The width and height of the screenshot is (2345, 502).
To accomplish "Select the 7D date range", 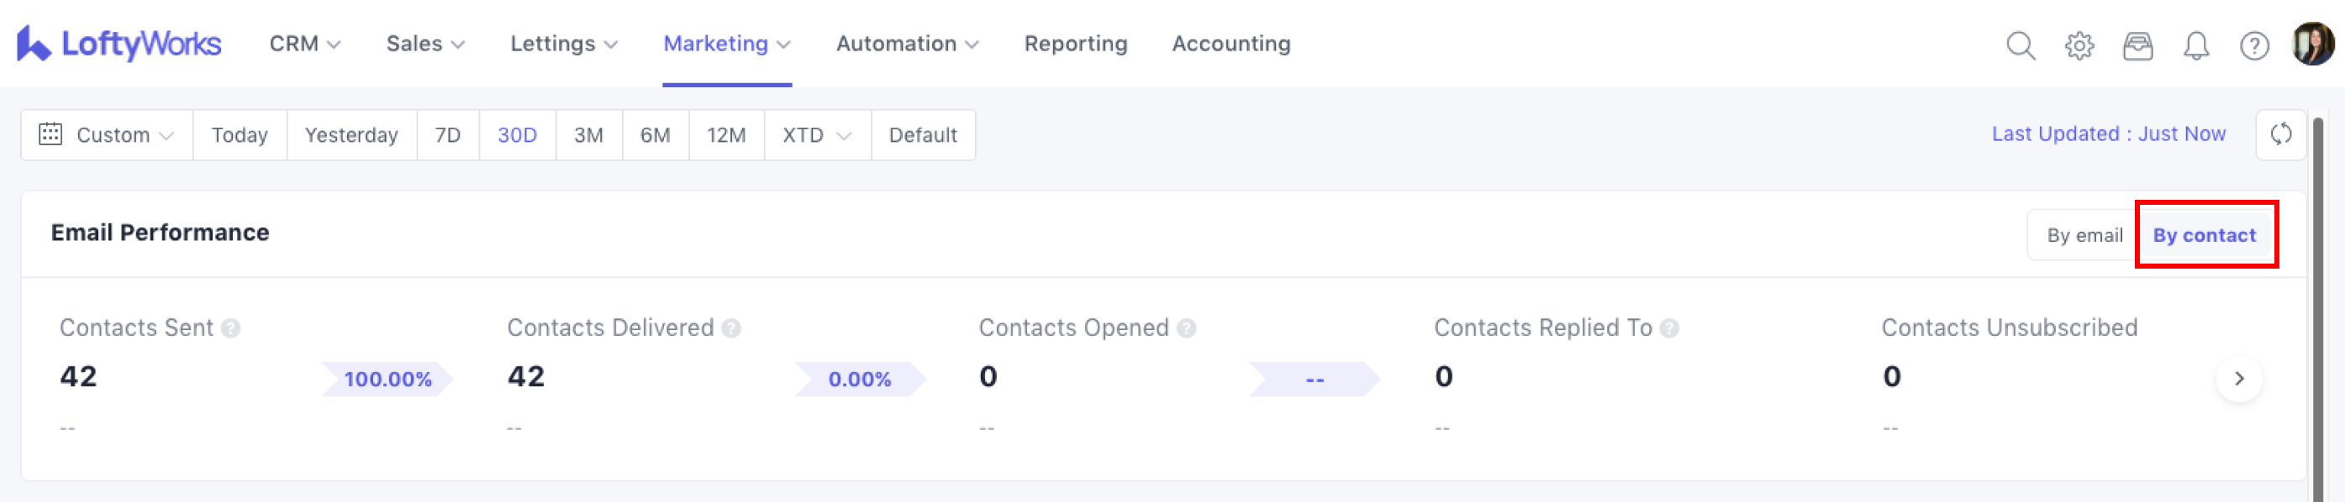I will click(x=448, y=135).
